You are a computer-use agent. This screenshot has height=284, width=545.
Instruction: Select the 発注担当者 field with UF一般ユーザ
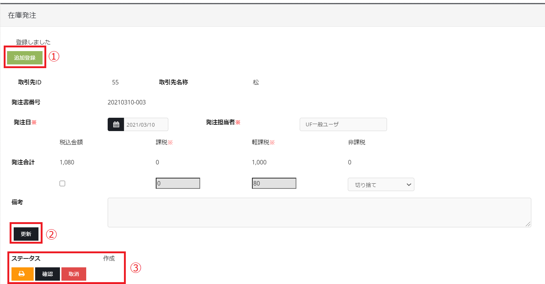pyautogui.click(x=343, y=125)
